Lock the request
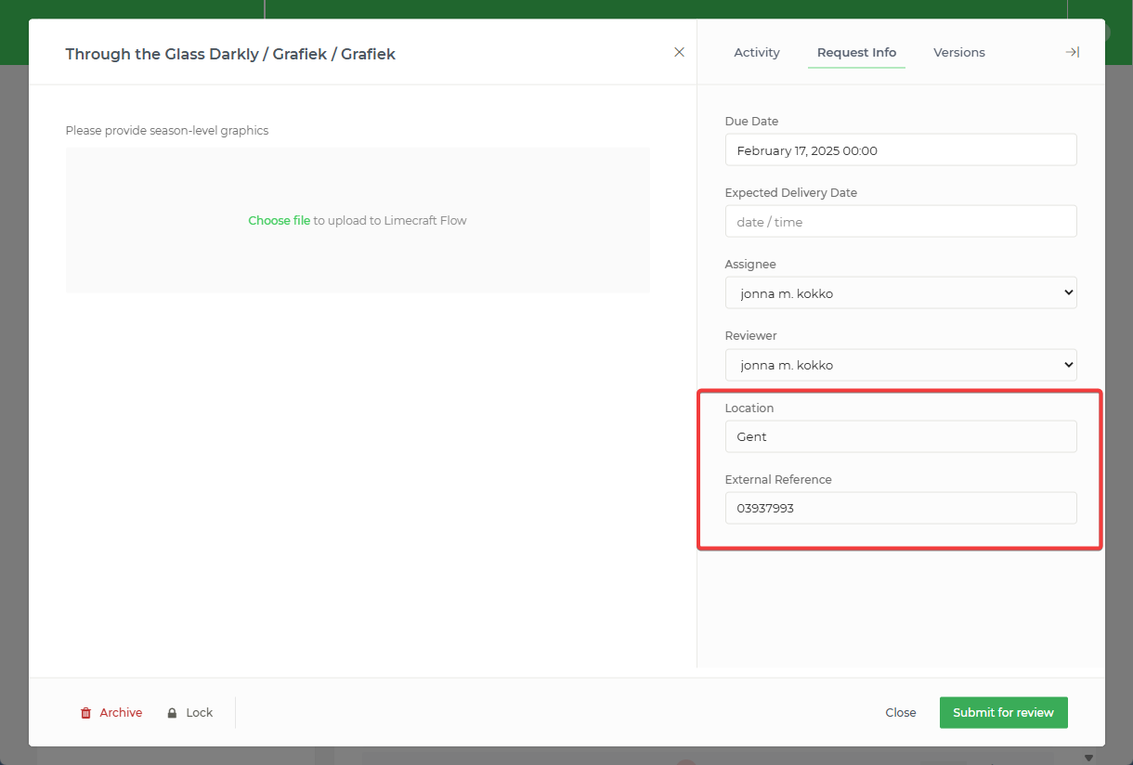 (190, 712)
